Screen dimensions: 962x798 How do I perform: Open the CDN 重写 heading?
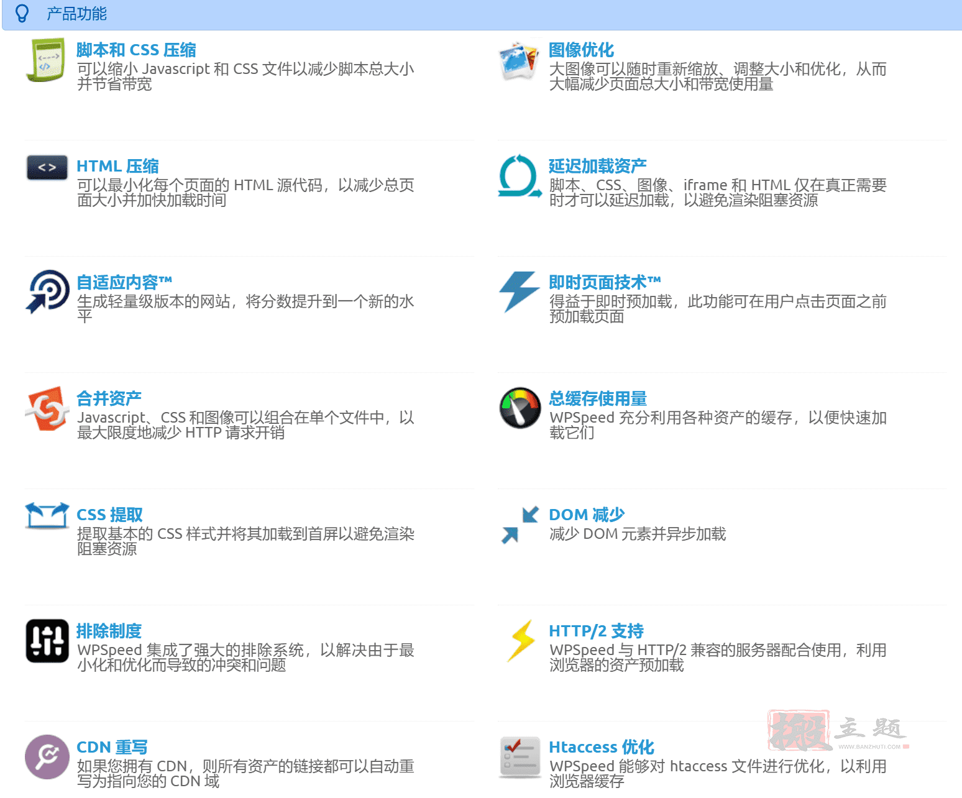[112, 747]
